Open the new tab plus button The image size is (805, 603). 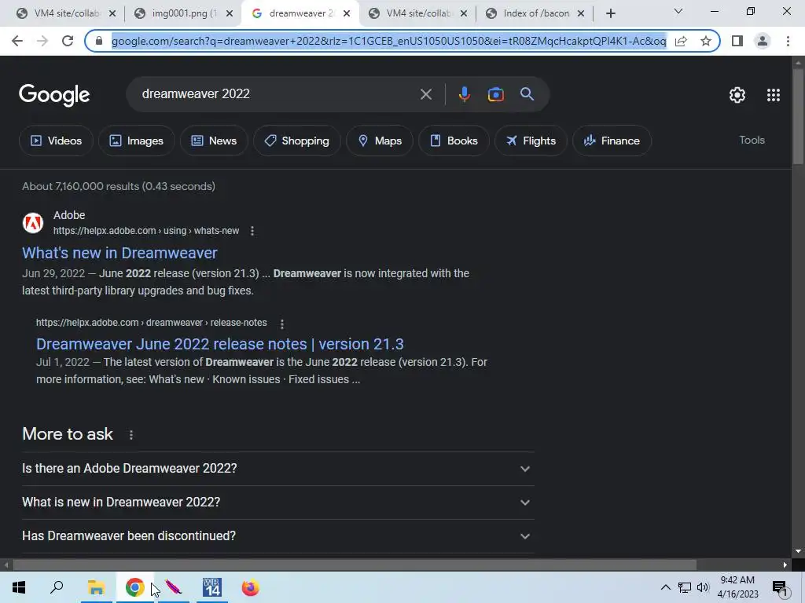tap(610, 14)
